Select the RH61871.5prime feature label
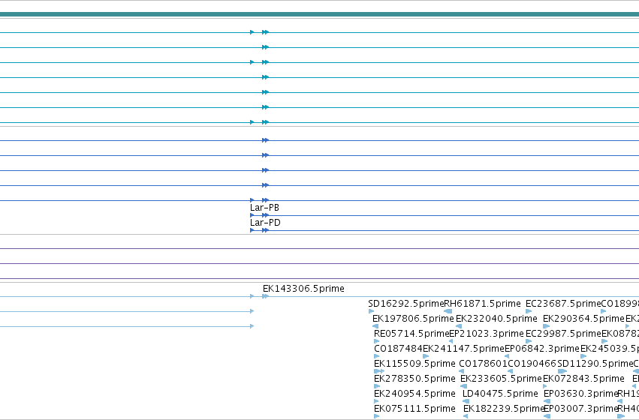The height and width of the screenshot is (420, 639). [482, 304]
